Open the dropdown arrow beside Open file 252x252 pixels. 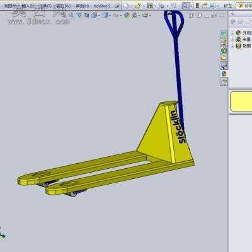(x=144, y=6)
